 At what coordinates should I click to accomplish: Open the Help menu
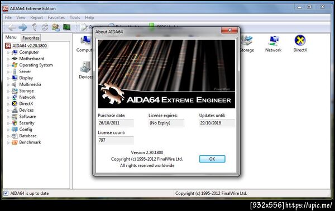89,17
